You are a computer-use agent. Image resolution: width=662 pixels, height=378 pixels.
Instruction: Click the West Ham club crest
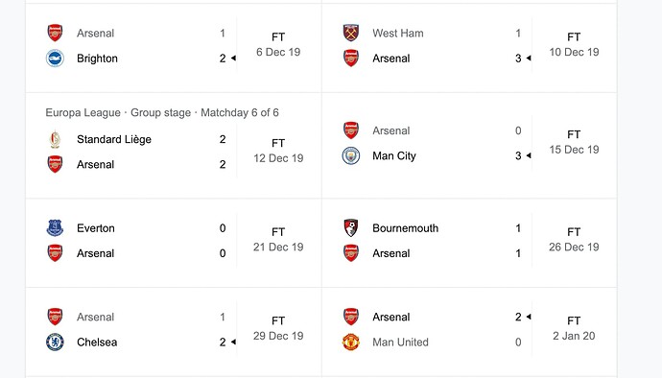pyautogui.click(x=351, y=33)
